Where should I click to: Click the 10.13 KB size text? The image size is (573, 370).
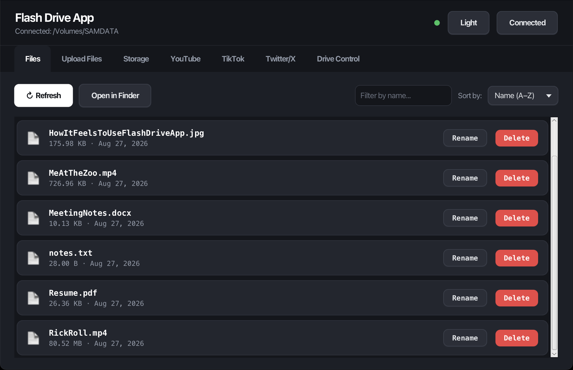pyautogui.click(x=65, y=224)
